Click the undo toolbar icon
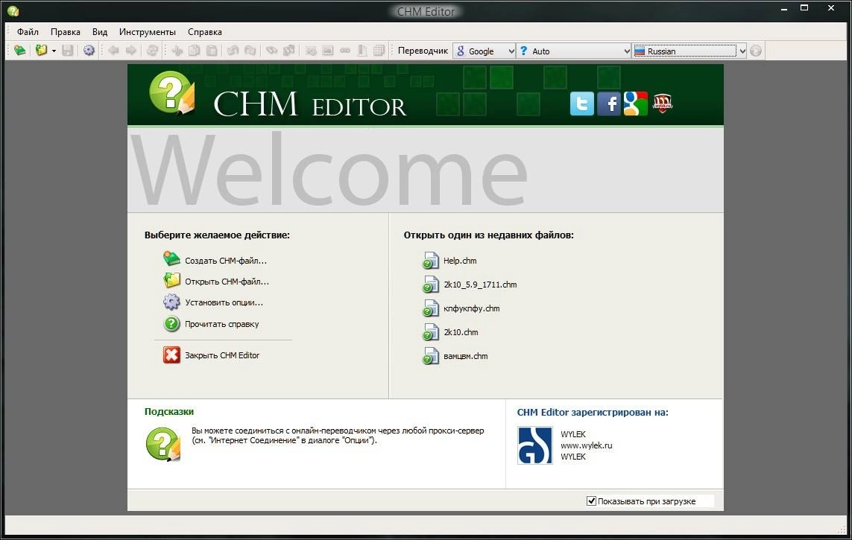This screenshot has width=852, height=540. point(233,51)
